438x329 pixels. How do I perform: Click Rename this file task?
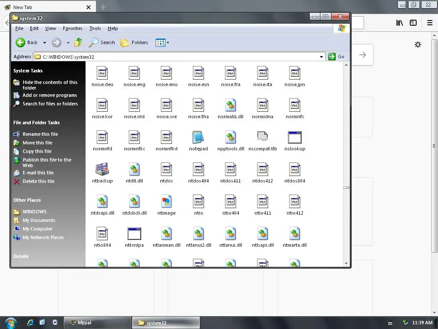tap(40, 134)
